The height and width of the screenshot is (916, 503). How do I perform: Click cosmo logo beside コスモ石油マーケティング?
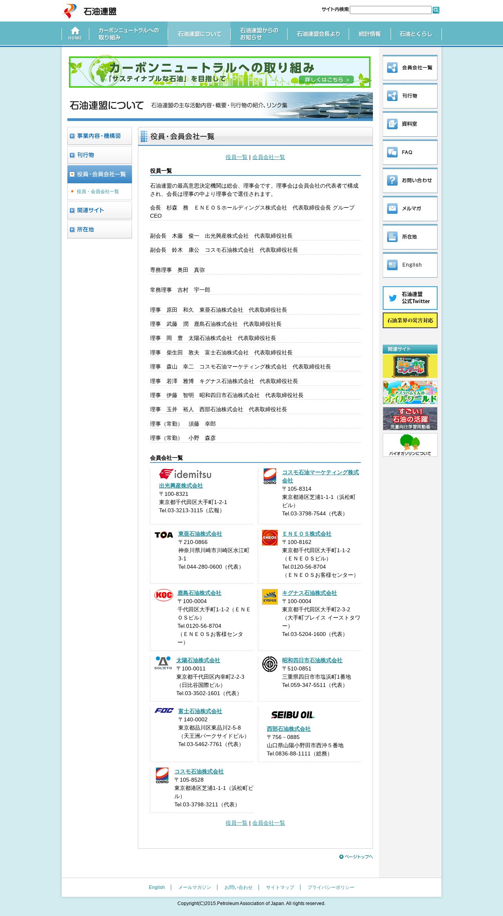pos(270,476)
